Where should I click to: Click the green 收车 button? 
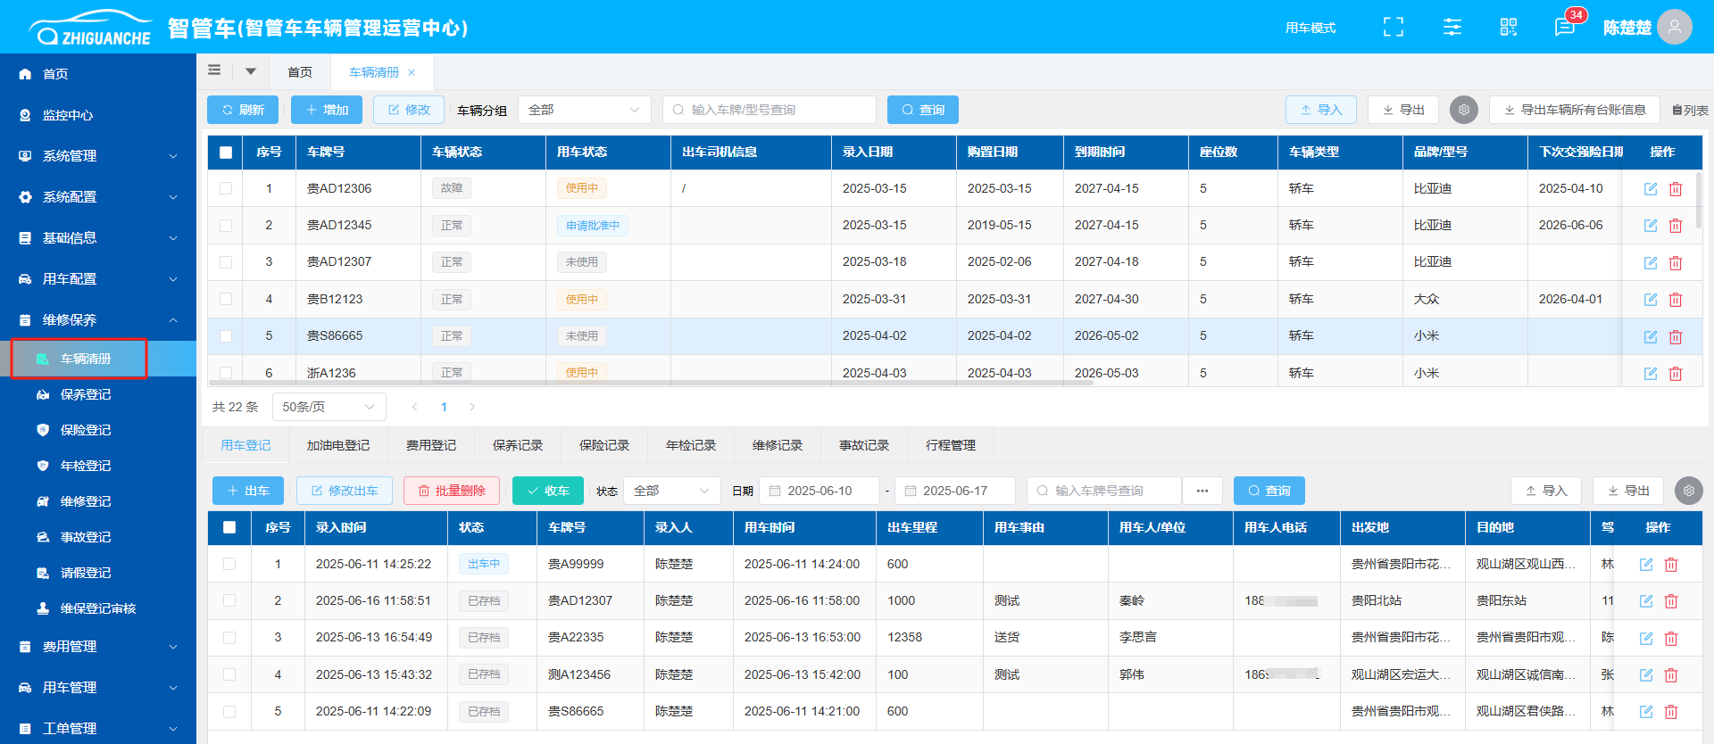point(547,491)
